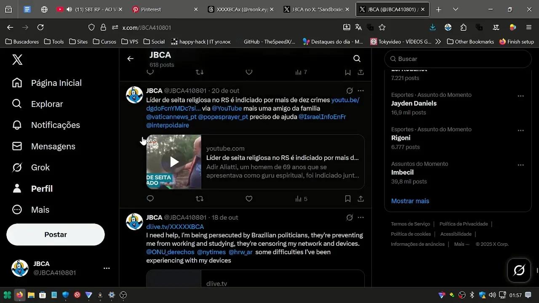Open Notificações in the sidebar

point(55,125)
